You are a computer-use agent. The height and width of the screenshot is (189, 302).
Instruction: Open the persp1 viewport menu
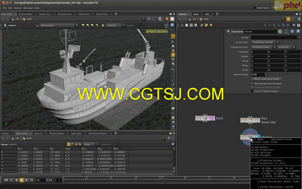pyautogui.click(x=151, y=31)
